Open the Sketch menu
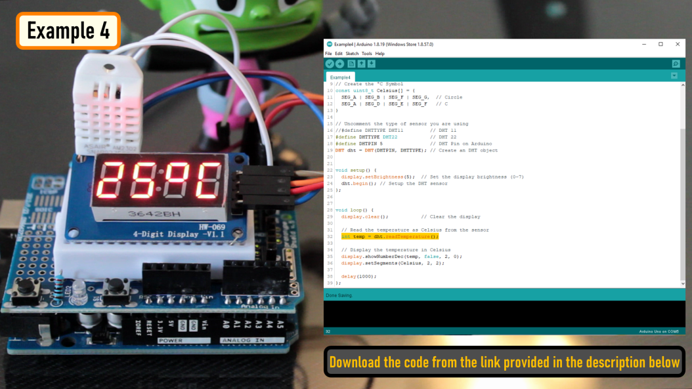 click(353, 54)
